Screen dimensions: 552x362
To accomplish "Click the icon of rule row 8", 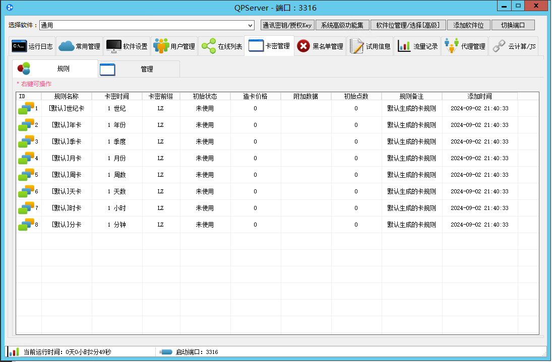I will pos(26,225).
